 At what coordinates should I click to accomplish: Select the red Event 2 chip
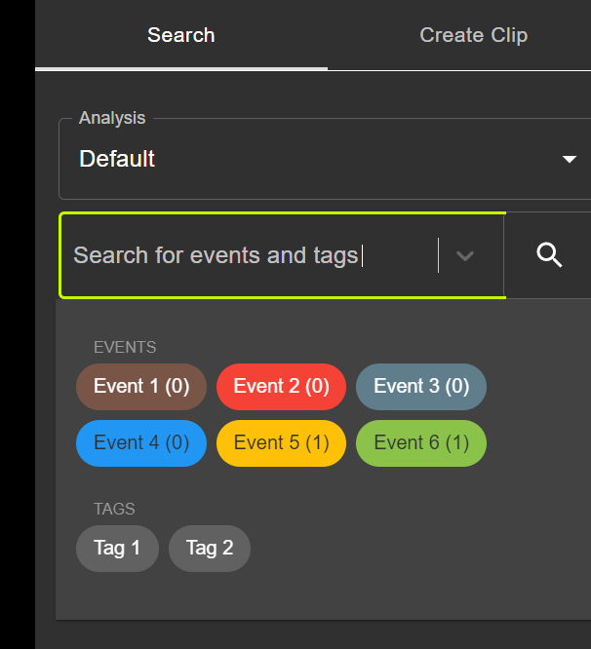(x=281, y=386)
